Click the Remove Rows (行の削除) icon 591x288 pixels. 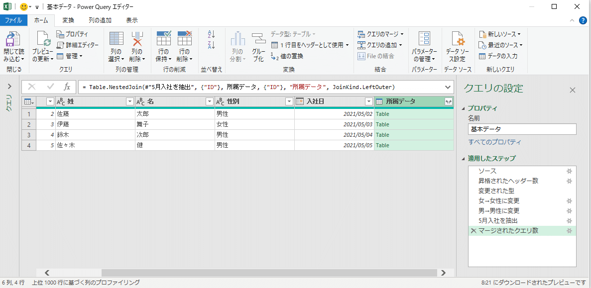coord(185,39)
